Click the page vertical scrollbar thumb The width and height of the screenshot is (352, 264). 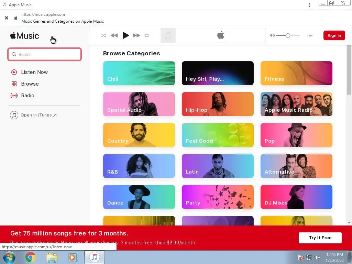(x=349, y=70)
